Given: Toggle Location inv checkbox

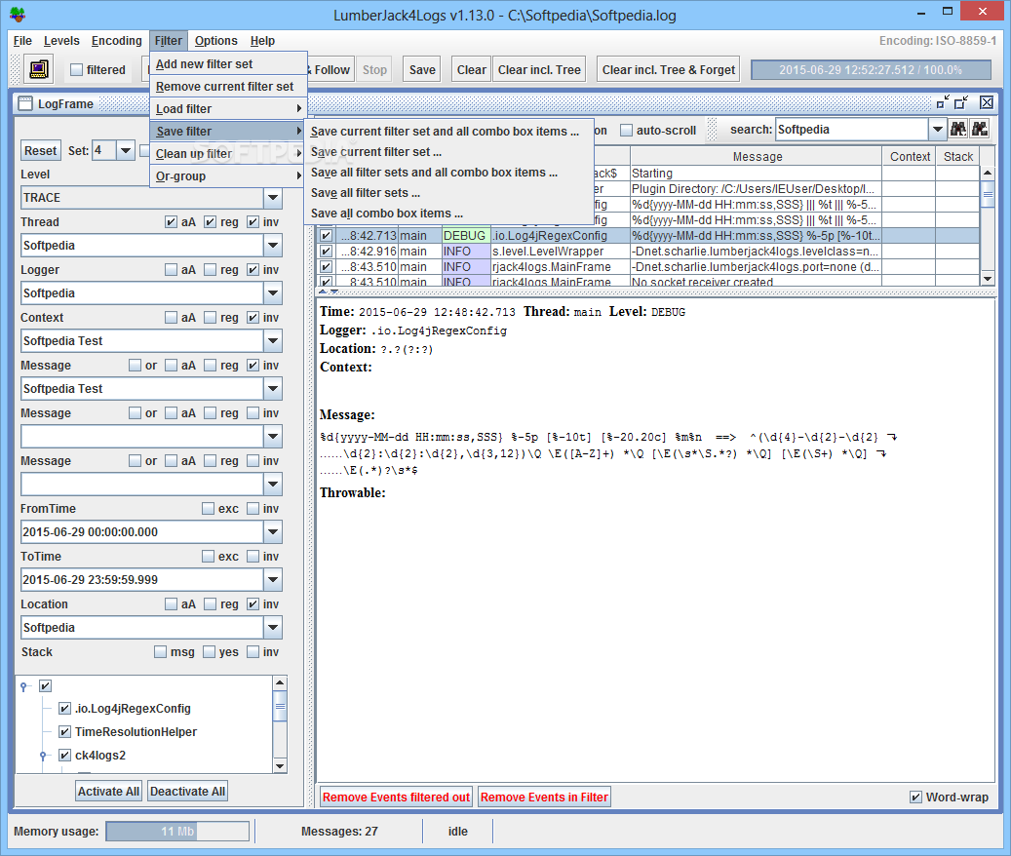Looking at the screenshot, I should [x=253, y=603].
